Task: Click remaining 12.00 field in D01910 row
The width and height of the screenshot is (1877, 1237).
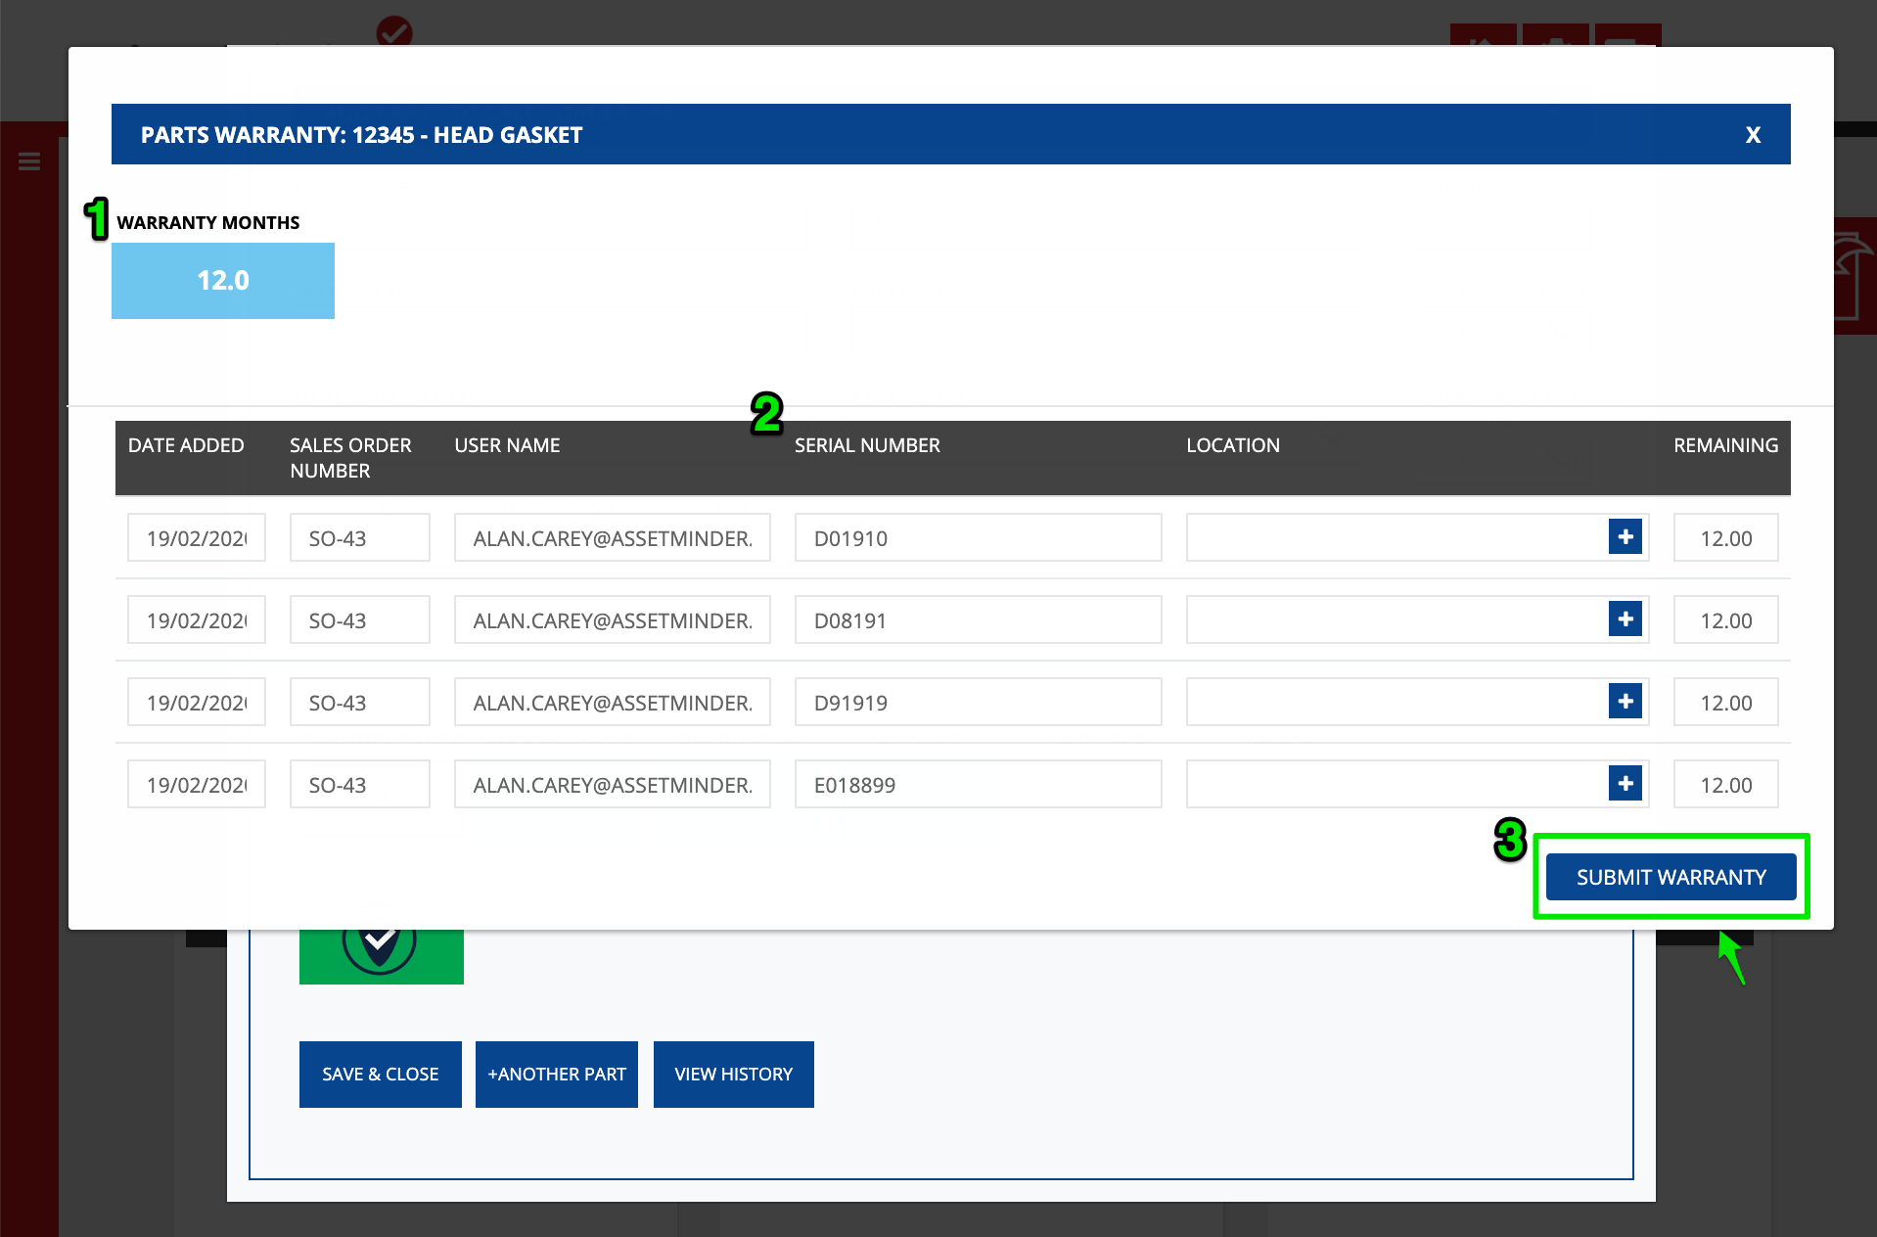Action: [x=1726, y=537]
